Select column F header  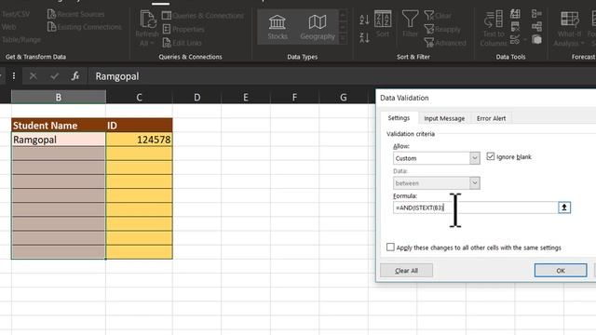point(294,97)
